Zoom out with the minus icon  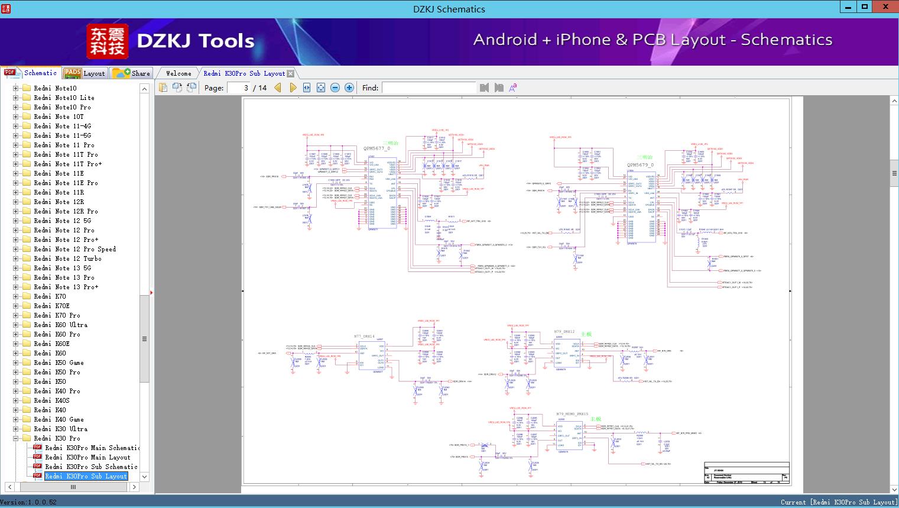pyautogui.click(x=335, y=88)
